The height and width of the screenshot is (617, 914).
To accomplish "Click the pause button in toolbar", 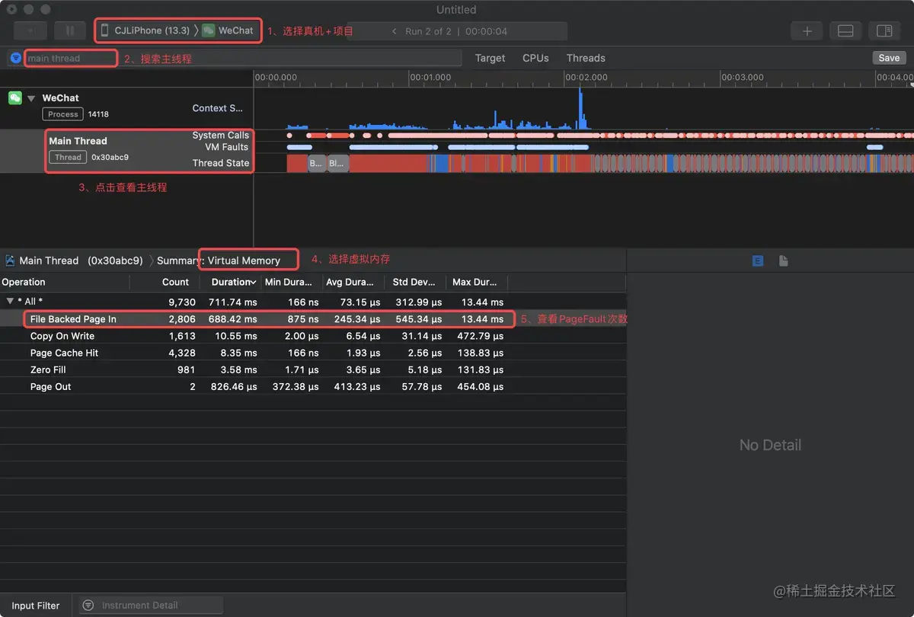I will [69, 31].
